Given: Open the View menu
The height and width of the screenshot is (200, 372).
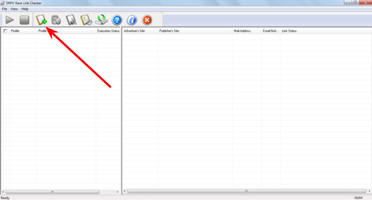Looking at the screenshot, I should tap(14, 9).
